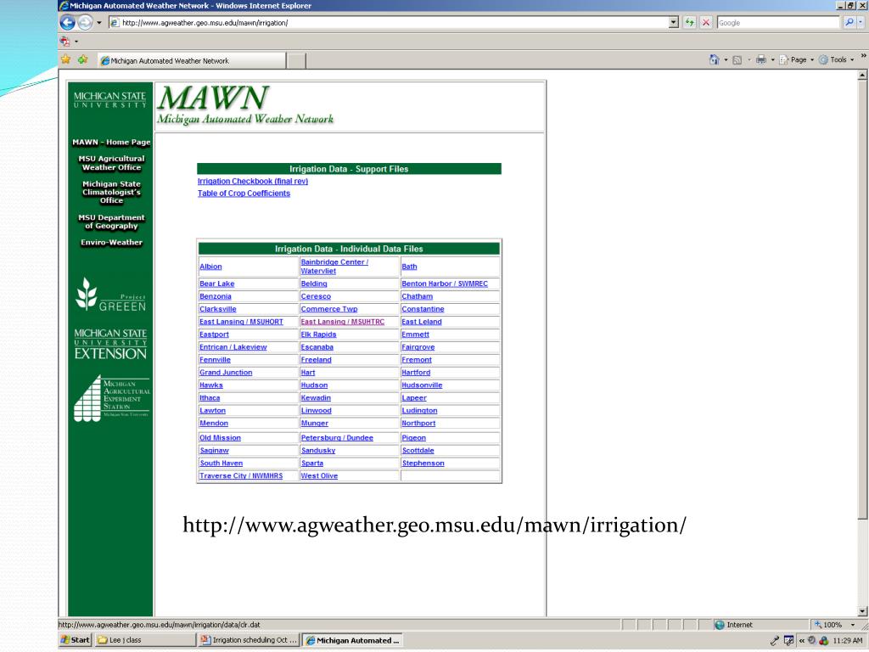Open the Home button dropdown arrow

tap(726, 60)
